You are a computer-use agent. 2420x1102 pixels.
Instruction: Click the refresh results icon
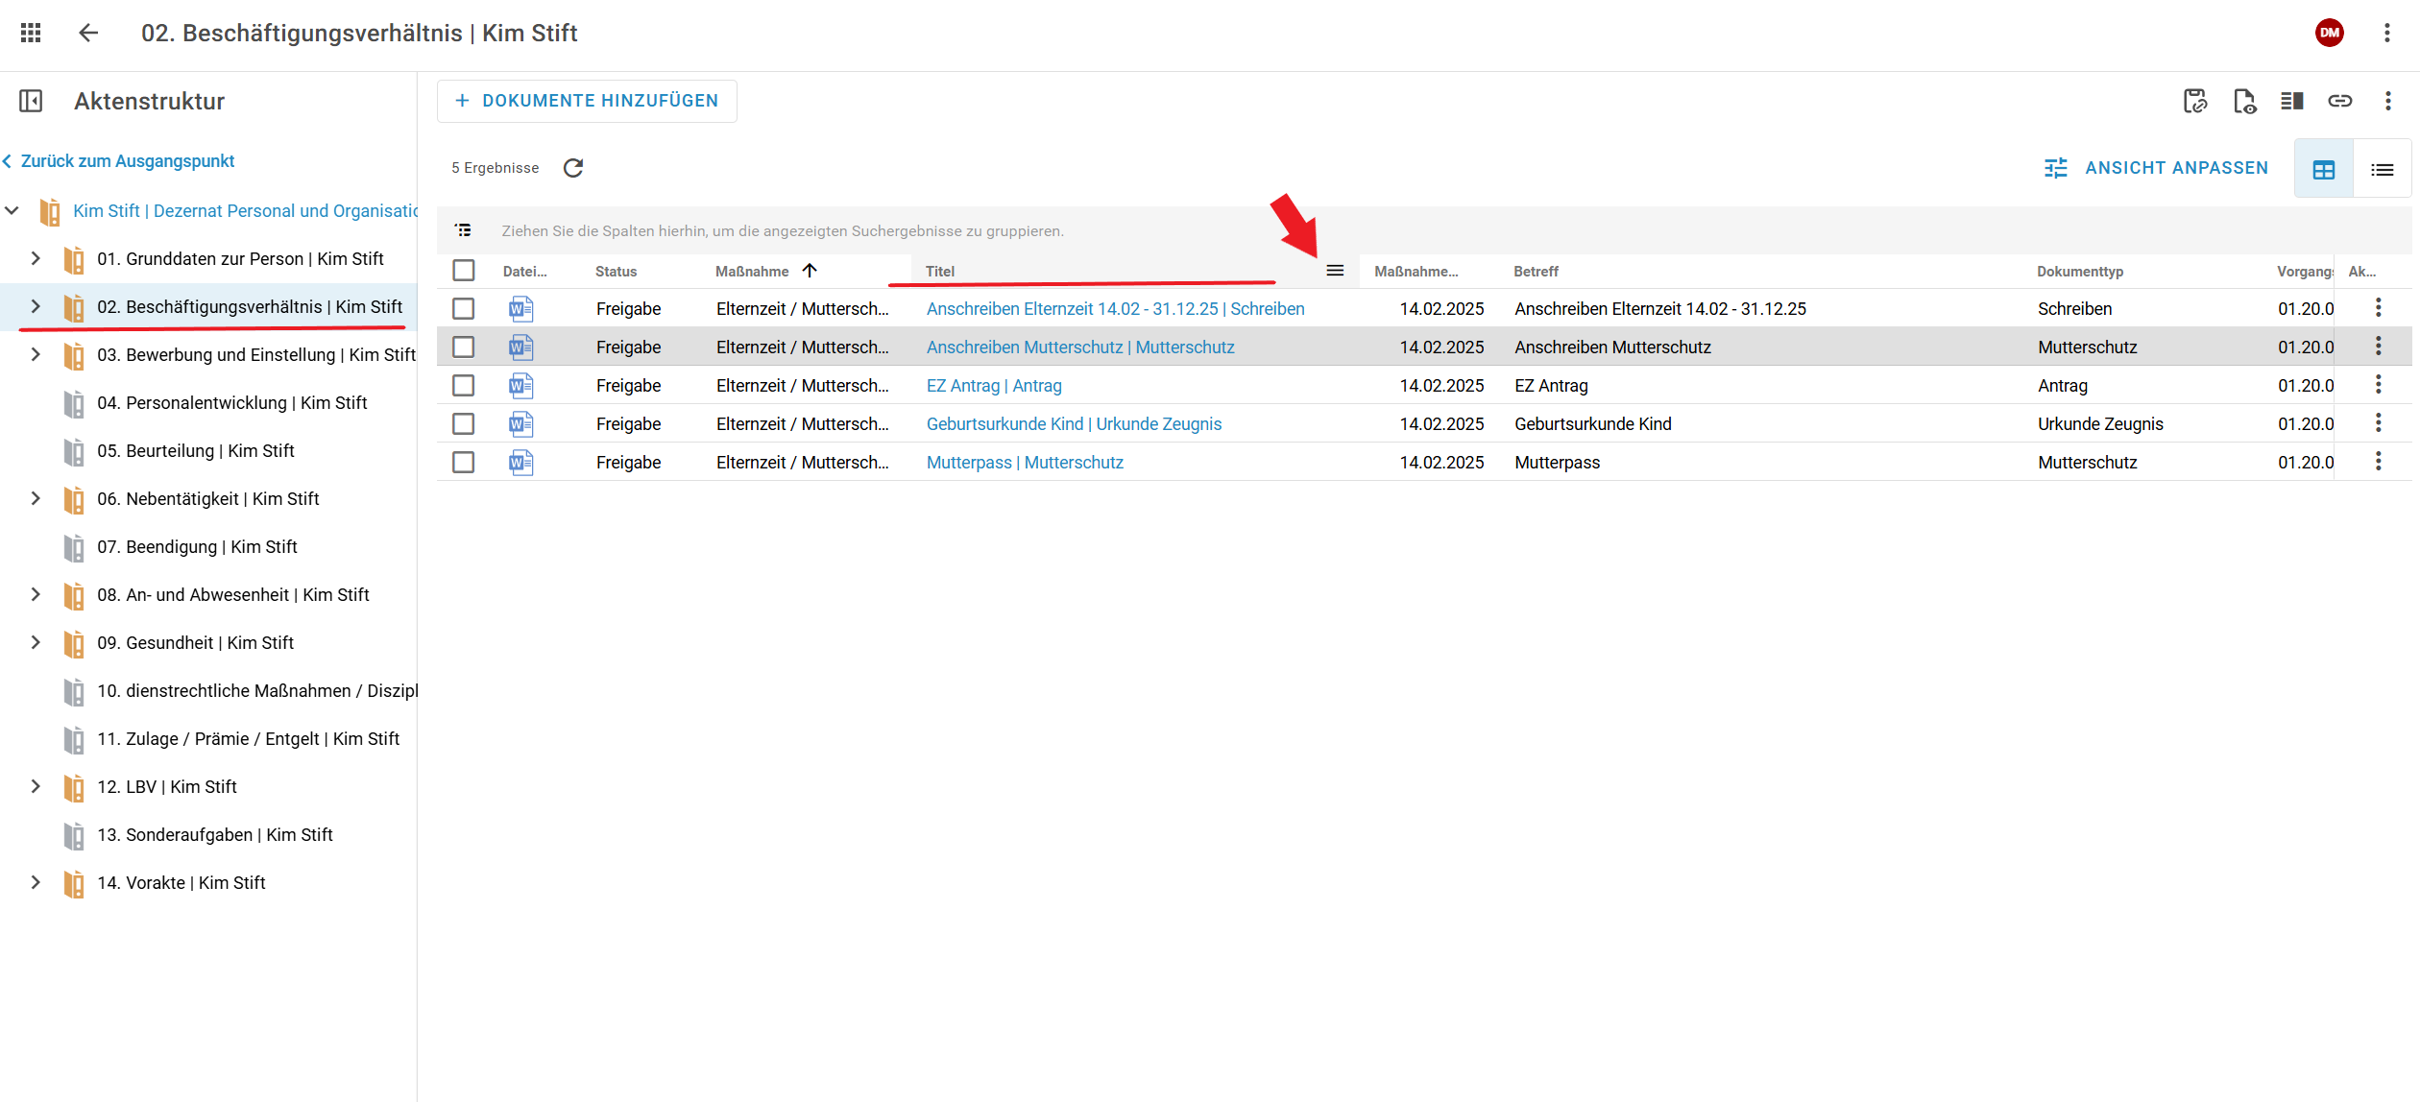573,168
